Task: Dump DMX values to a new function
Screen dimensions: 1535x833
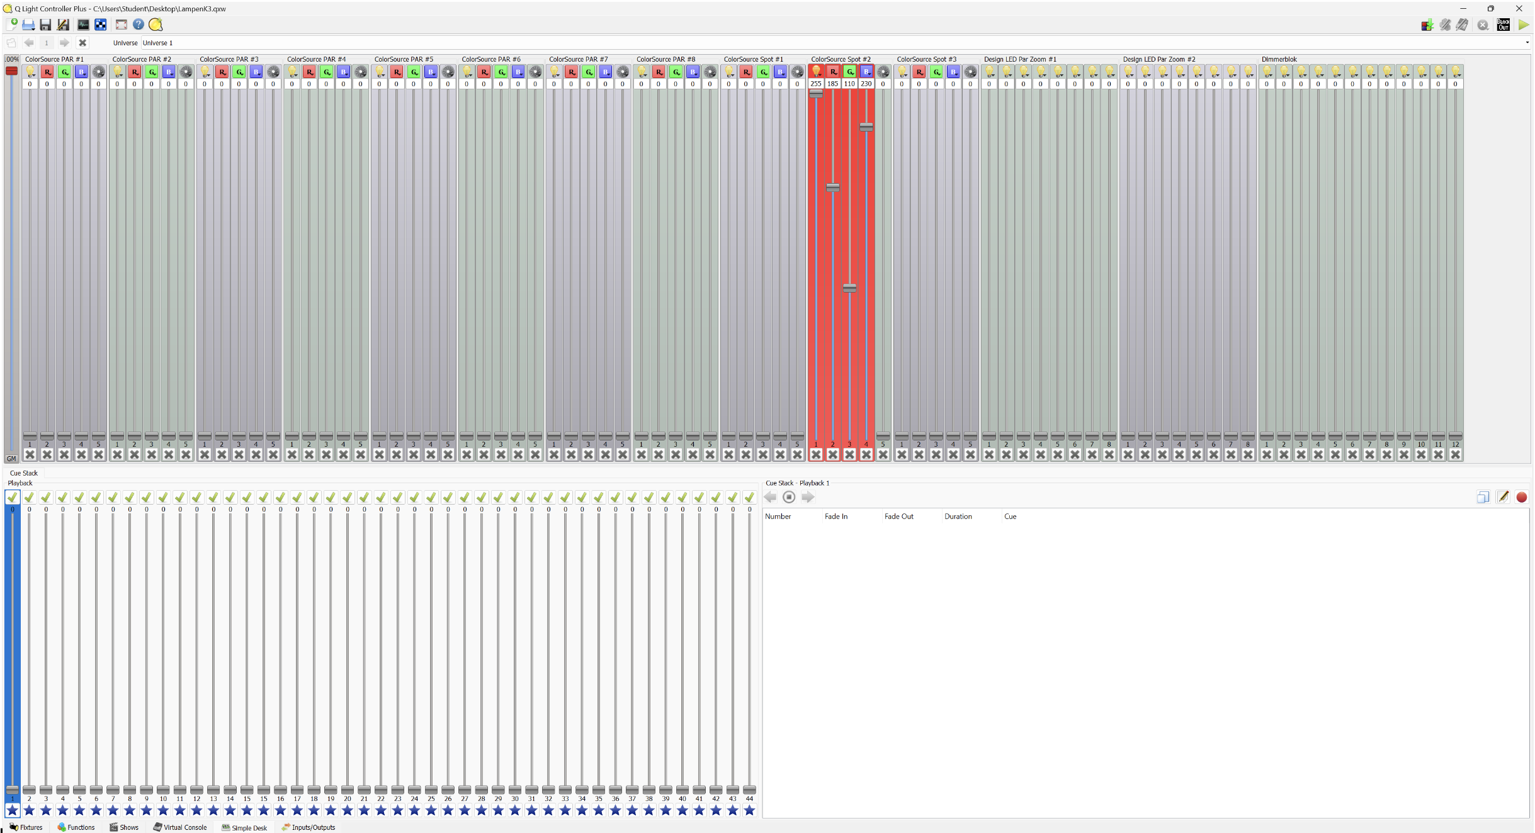Action: pos(1427,25)
